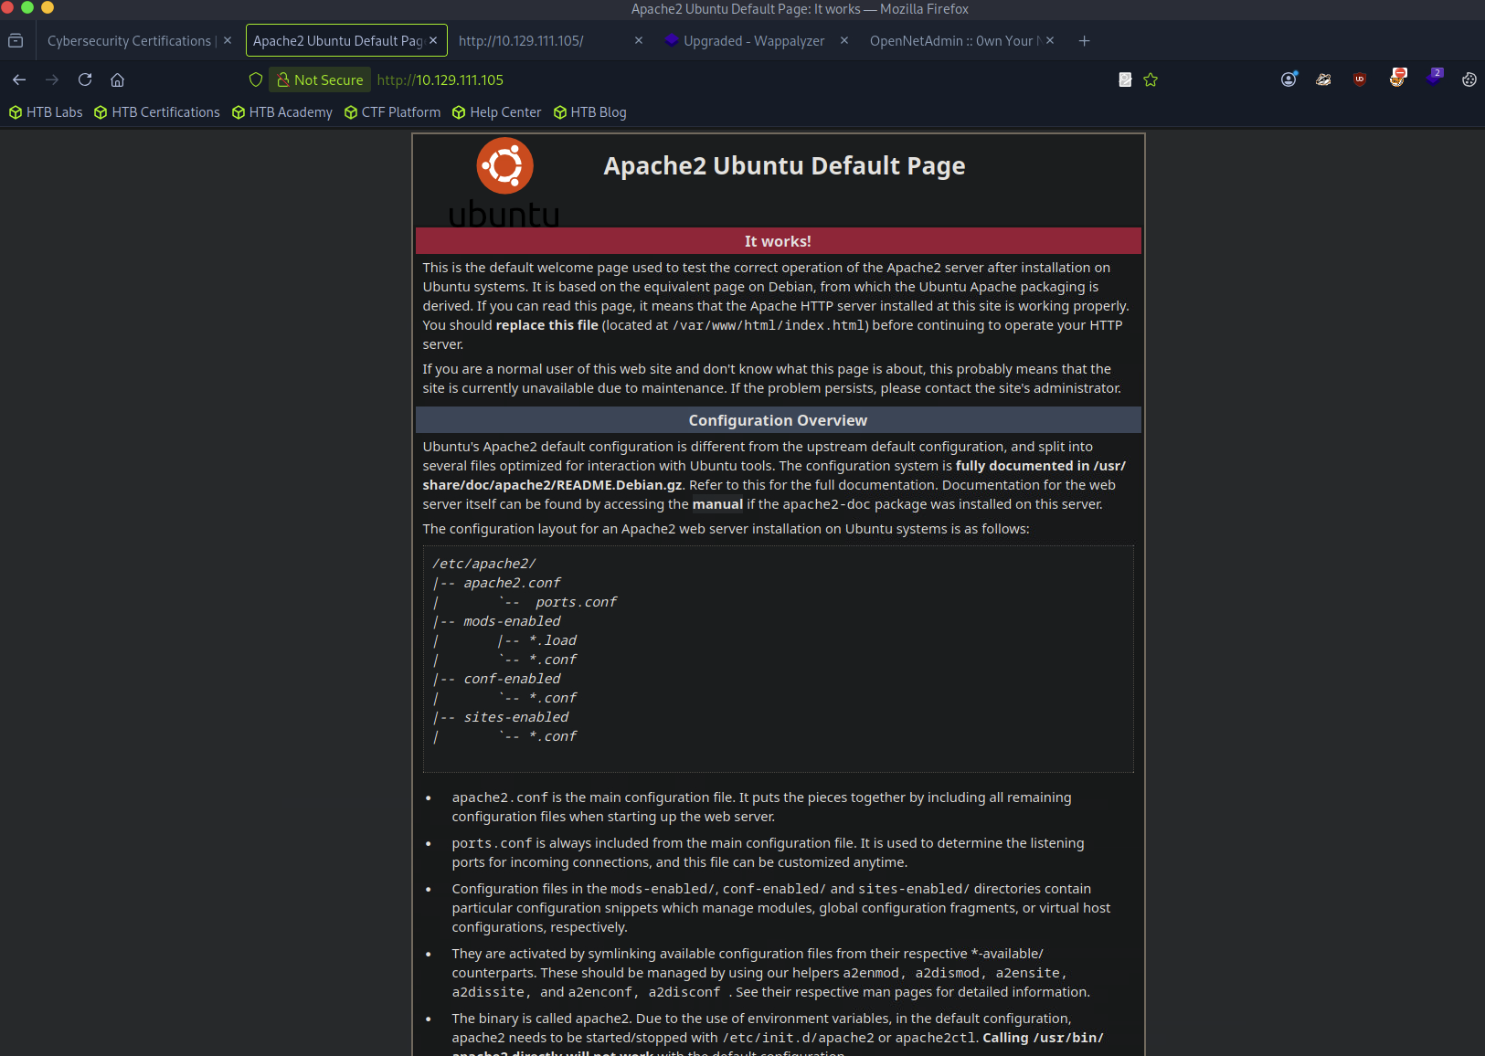Click the reload page button
This screenshot has height=1056, width=1485.
click(85, 79)
